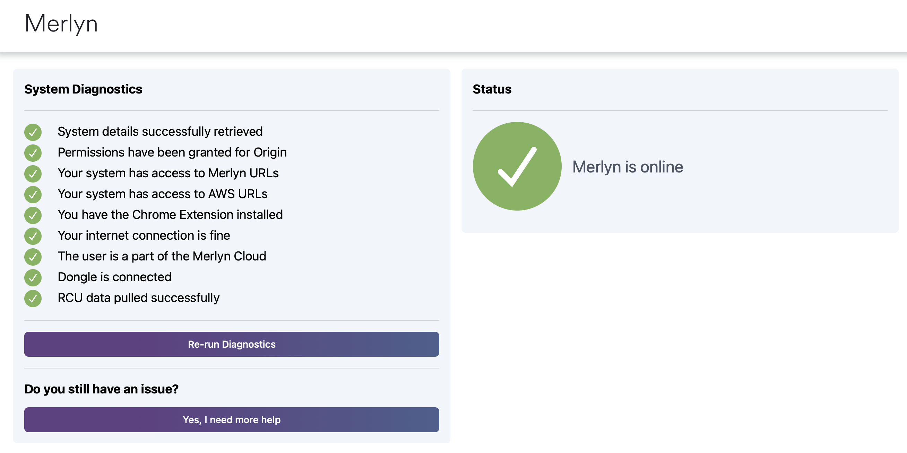Click check icon beside Dongle is connected
The width and height of the screenshot is (907, 453).
tap(33, 277)
